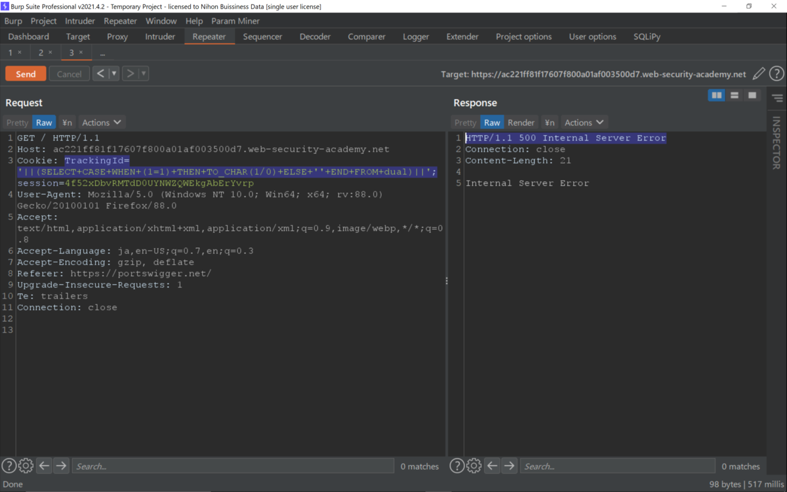Go back to previous request in history
The image size is (787, 492).
pos(100,73)
